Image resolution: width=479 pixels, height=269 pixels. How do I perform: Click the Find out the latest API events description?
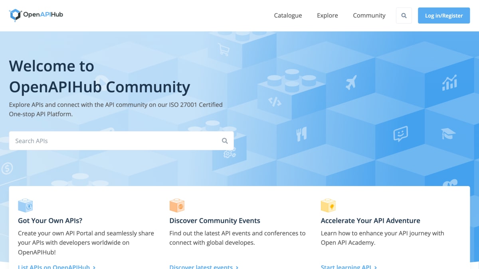[238, 238]
